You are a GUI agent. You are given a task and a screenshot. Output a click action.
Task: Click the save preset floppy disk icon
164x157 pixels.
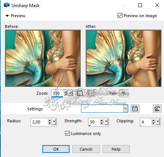pyautogui.click(x=135, y=109)
